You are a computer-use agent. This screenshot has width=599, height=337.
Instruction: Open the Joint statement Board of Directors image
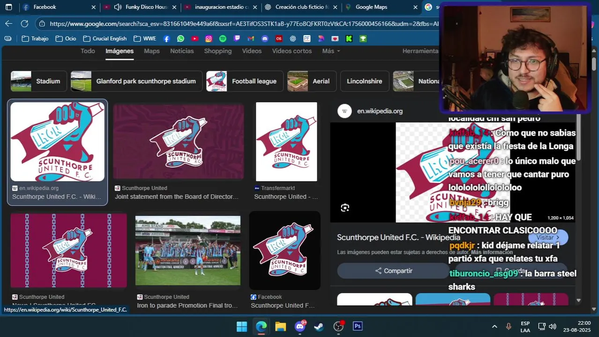click(178, 142)
